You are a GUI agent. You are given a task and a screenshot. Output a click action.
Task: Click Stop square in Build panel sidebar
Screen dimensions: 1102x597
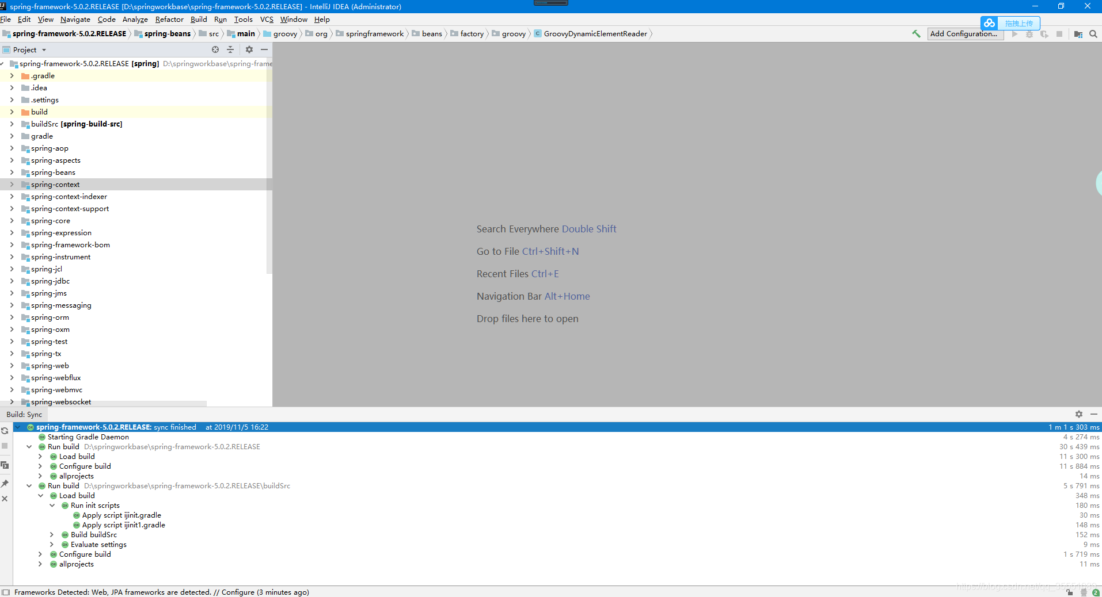point(5,446)
